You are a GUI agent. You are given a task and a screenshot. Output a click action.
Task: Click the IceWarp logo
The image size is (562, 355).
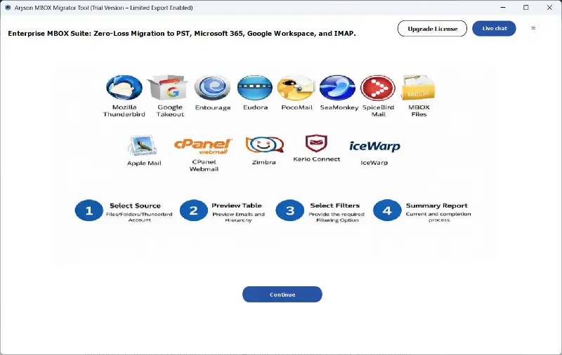pos(375,146)
